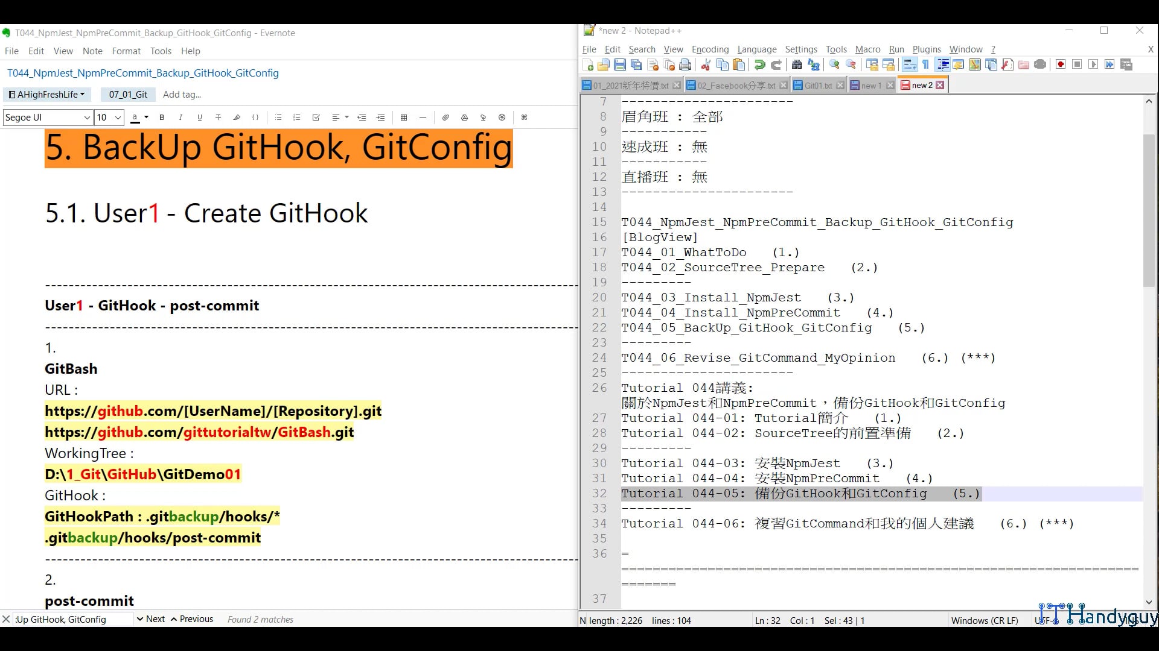
Task: Enable strikethrough formatting in Evernote
Action: coord(218,117)
